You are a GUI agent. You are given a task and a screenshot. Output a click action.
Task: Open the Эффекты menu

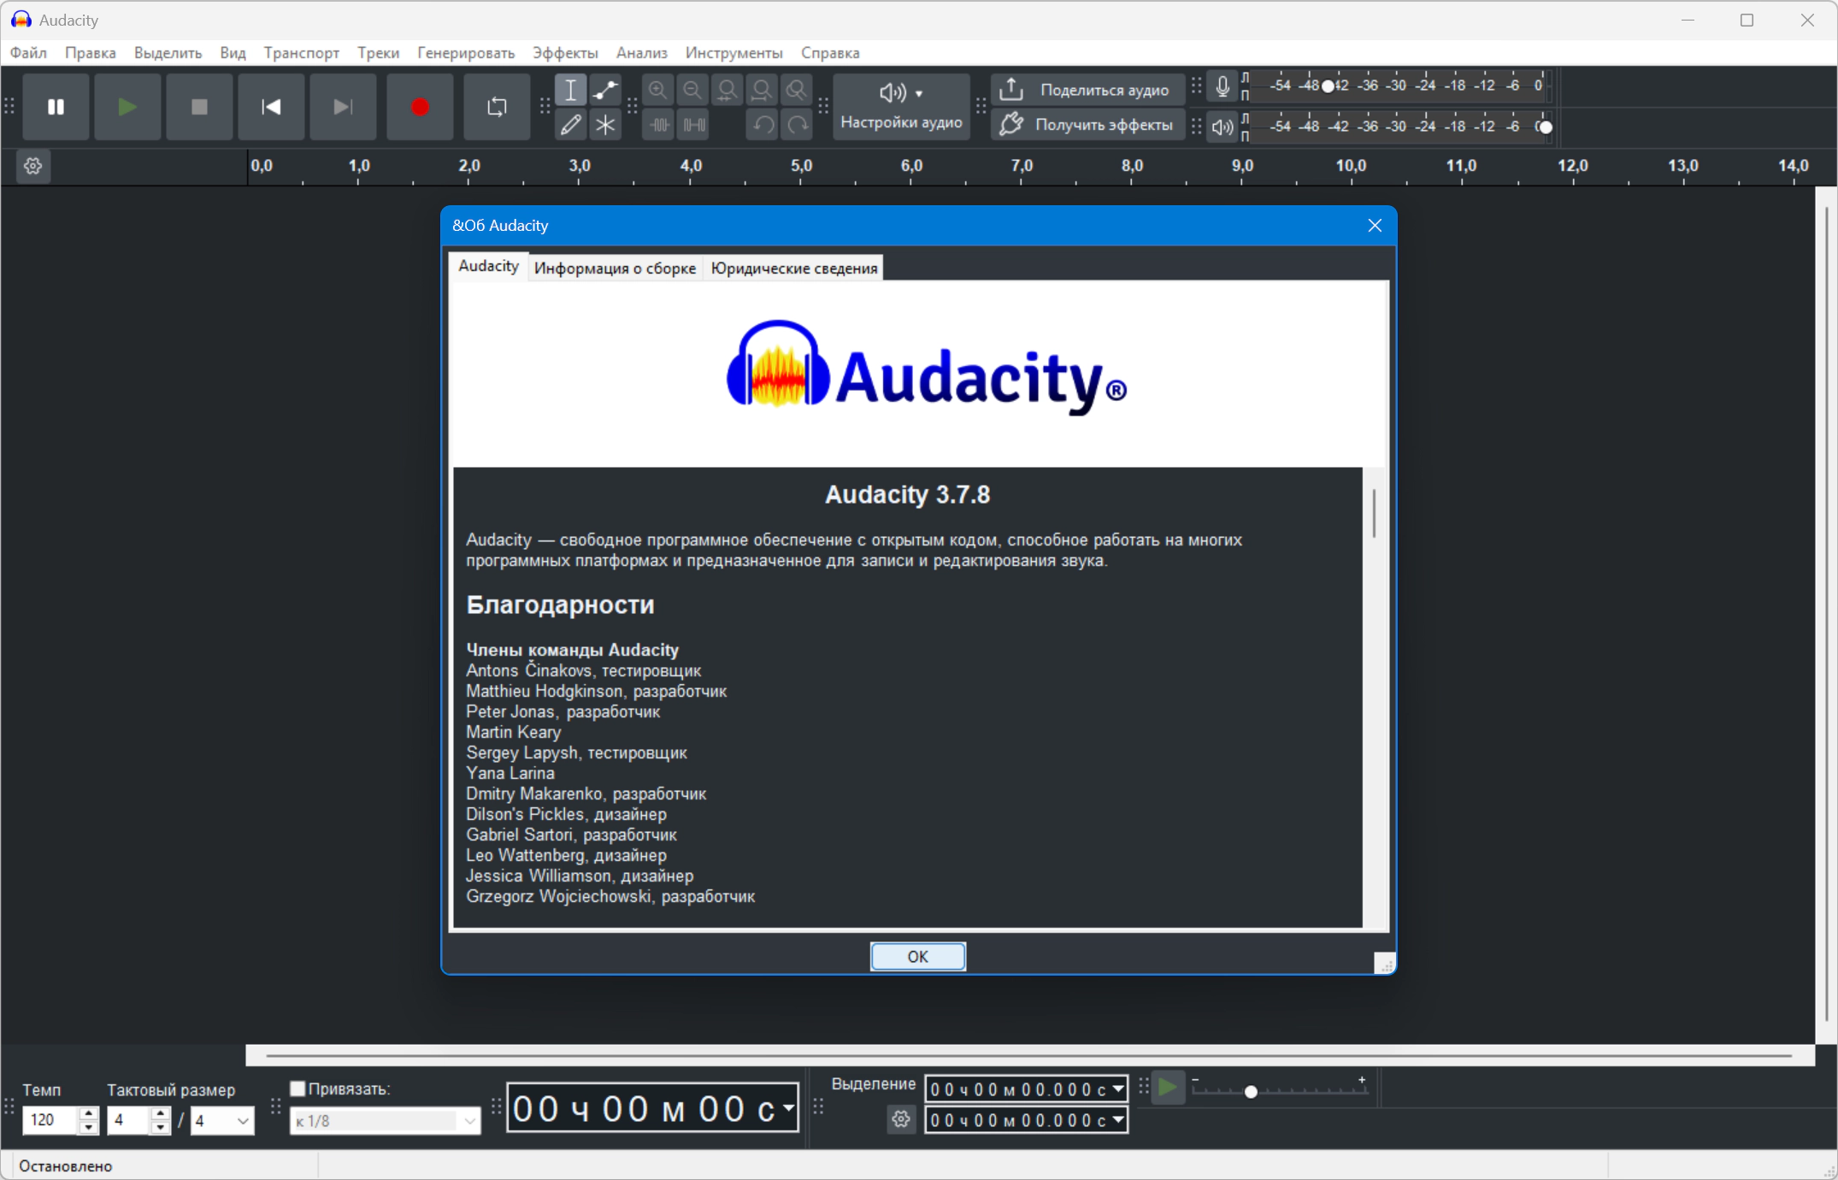coord(565,53)
